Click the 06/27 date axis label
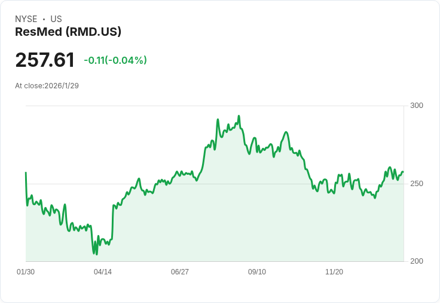The width and height of the screenshot is (440, 303). pos(180,272)
